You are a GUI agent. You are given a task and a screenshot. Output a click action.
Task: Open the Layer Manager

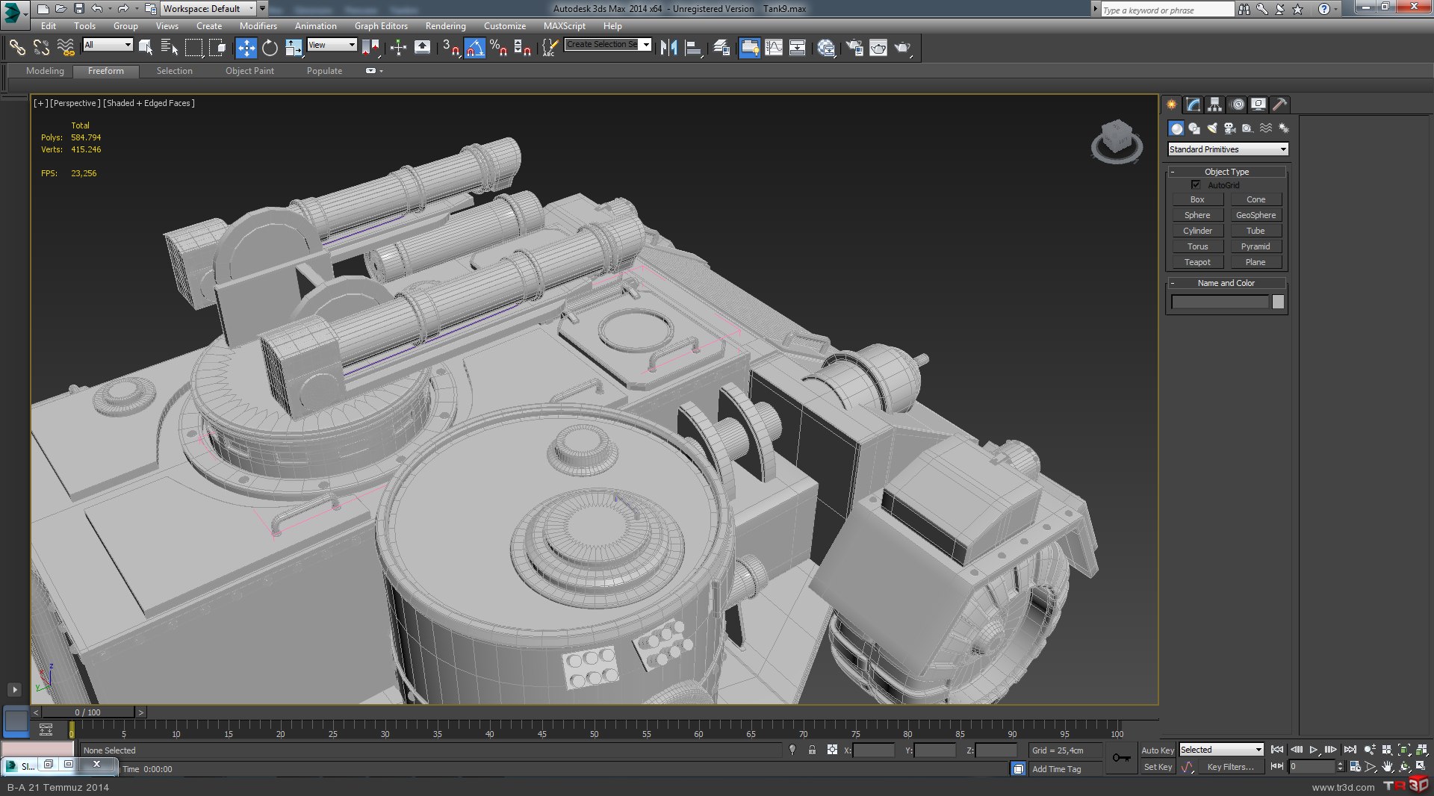point(721,48)
